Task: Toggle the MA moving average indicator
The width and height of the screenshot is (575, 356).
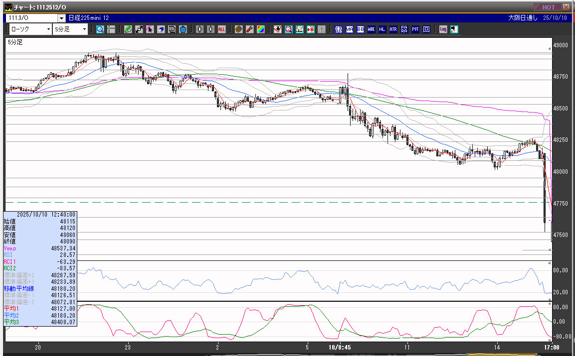Action: tap(349, 29)
